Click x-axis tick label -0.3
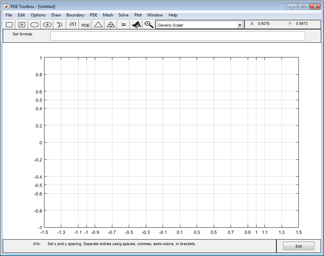324x256 pixels. click(146, 232)
